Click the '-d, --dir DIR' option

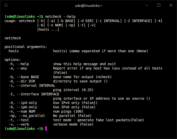[x=22, y=81]
